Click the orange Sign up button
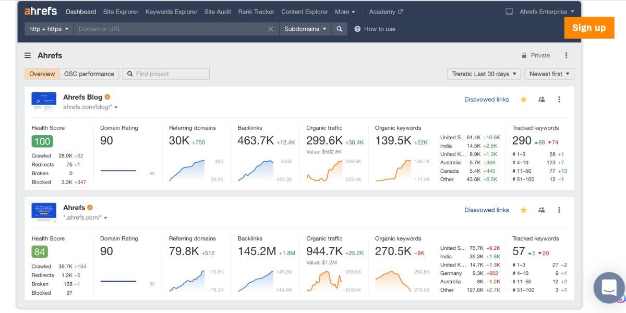The height and width of the screenshot is (313, 626). (x=589, y=28)
